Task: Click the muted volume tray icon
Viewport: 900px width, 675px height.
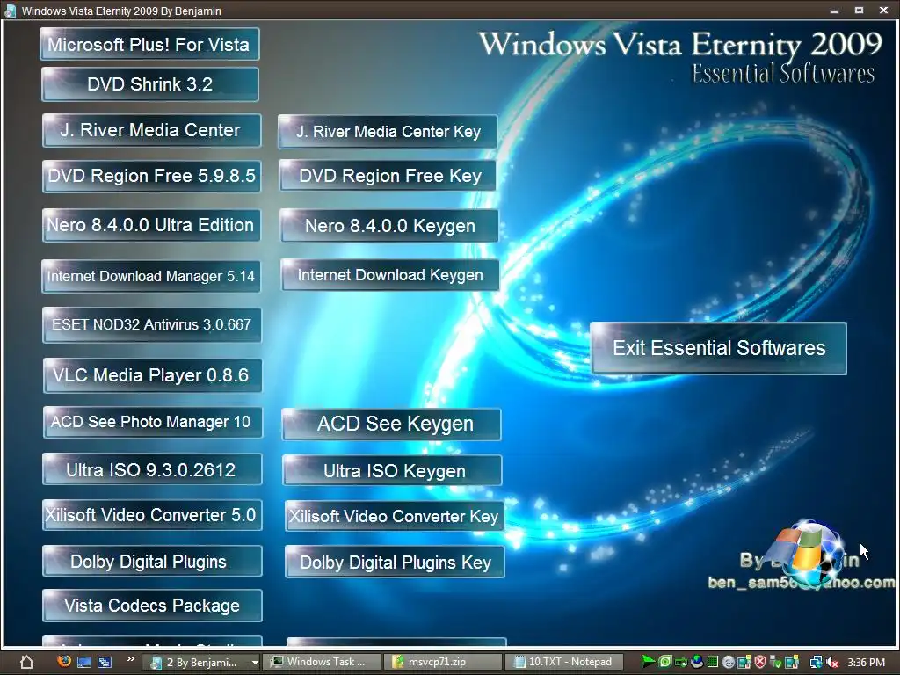Action: (832, 662)
